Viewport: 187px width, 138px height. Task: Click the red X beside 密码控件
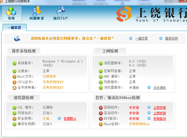101,108
